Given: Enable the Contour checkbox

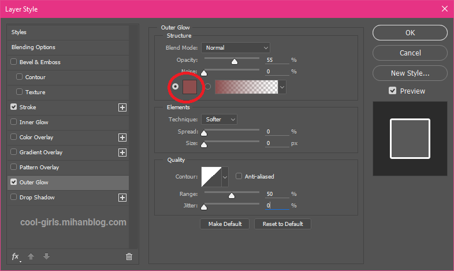Looking at the screenshot, I should click(x=20, y=77).
